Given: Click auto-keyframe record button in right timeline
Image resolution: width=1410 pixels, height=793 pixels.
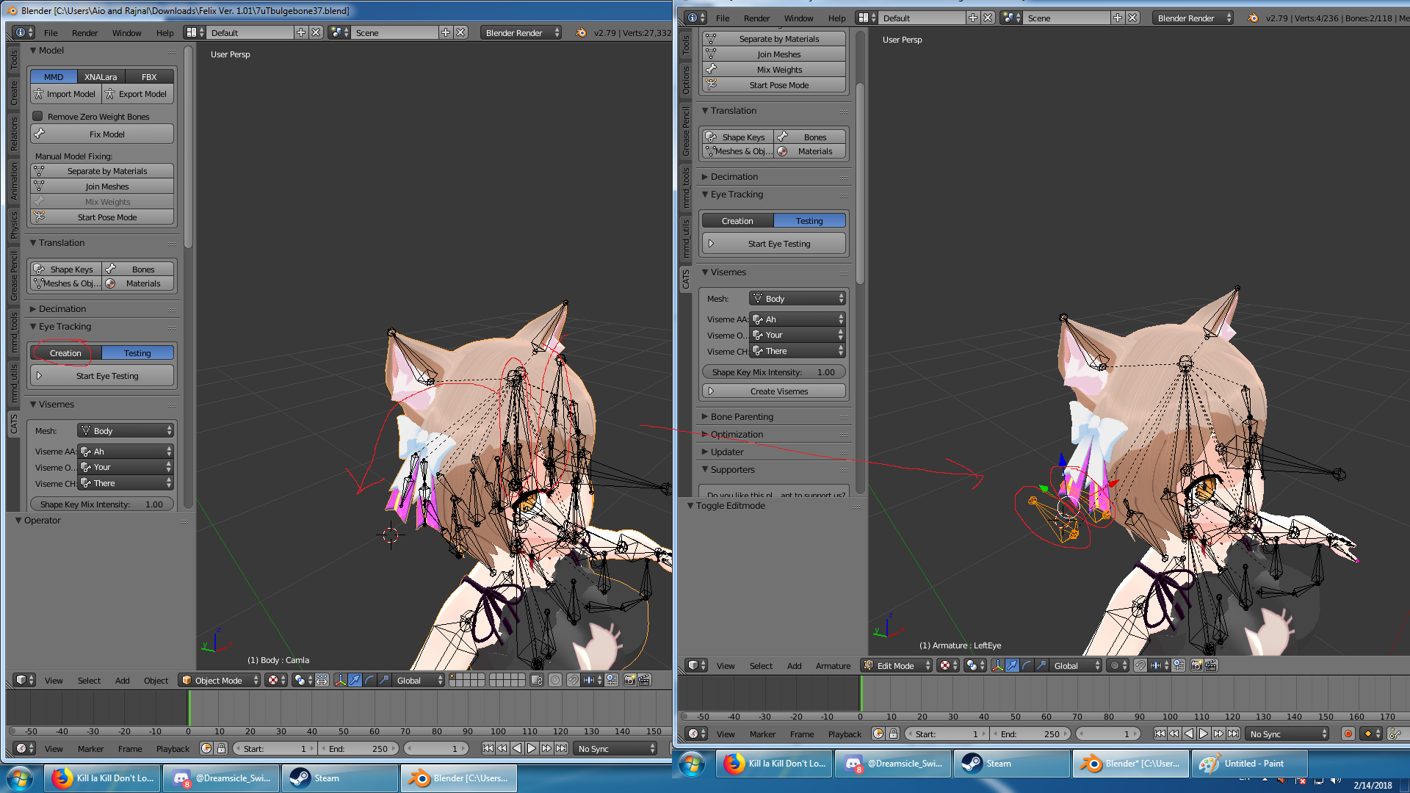Looking at the screenshot, I should (1348, 734).
